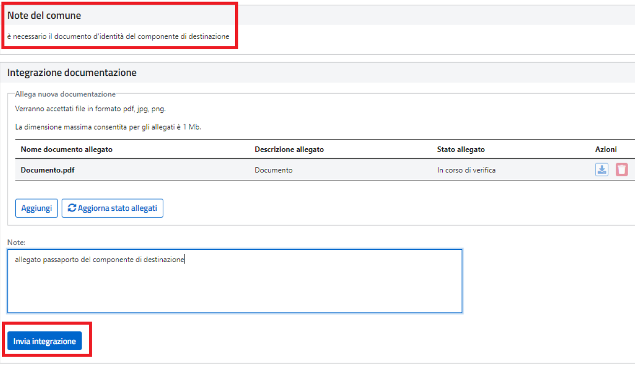Click the 'Note:' field label
635x365 pixels.
coord(16,242)
